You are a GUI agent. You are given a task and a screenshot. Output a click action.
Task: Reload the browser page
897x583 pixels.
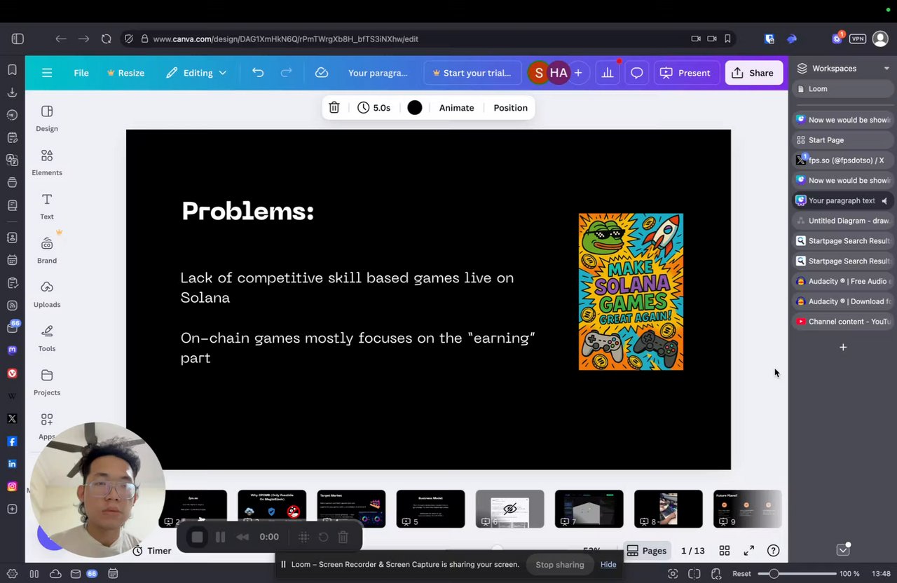tap(107, 39)
